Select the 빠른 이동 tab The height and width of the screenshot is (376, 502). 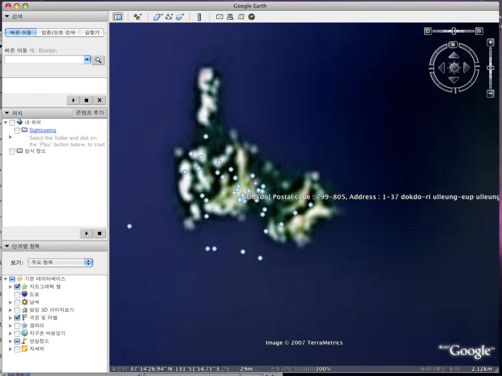point(21,33)
